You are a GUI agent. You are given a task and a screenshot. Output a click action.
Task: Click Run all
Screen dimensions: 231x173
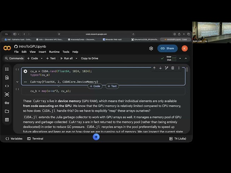point(66,58)
